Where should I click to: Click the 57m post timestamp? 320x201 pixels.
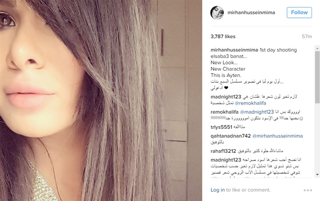click(x=307, y=36)
